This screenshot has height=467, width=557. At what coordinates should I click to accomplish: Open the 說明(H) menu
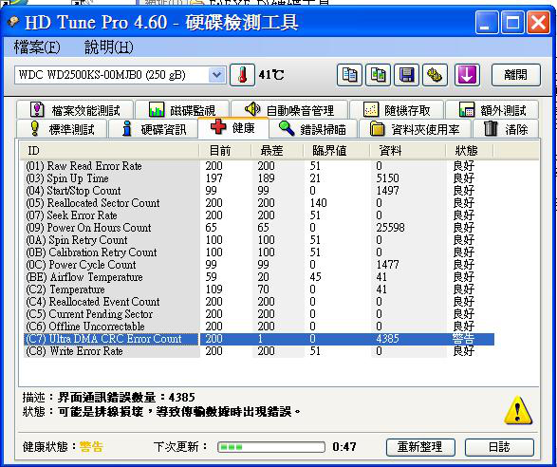[109, 47]
